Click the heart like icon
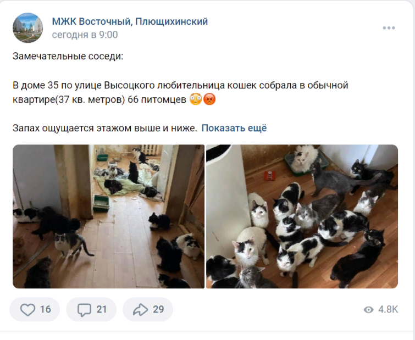 tap(28, 309)
